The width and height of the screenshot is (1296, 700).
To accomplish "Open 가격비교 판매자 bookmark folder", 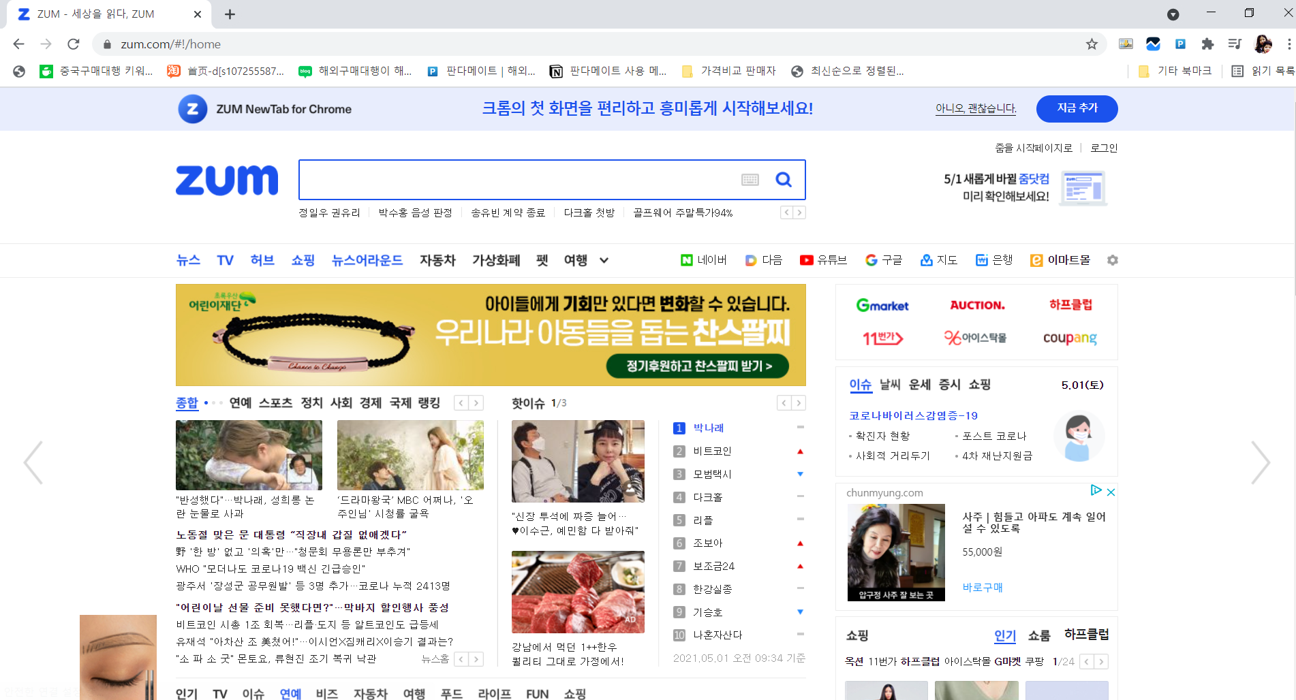I will 729,71.
